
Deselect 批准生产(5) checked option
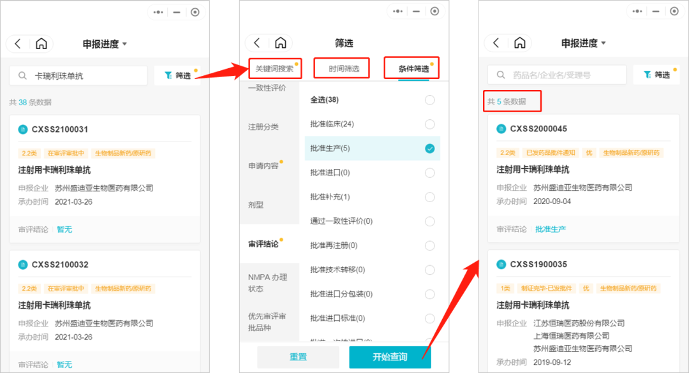click(x=430, y=149)
